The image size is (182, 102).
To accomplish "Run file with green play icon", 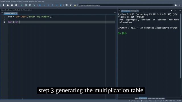I will point(22,5).
